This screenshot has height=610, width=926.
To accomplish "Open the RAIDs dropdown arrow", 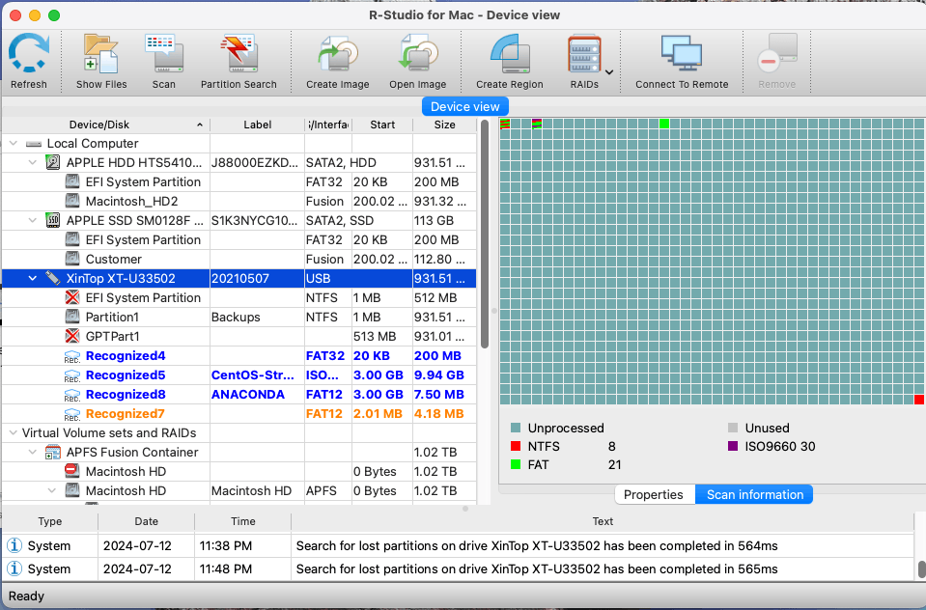I will click(609, 72).
